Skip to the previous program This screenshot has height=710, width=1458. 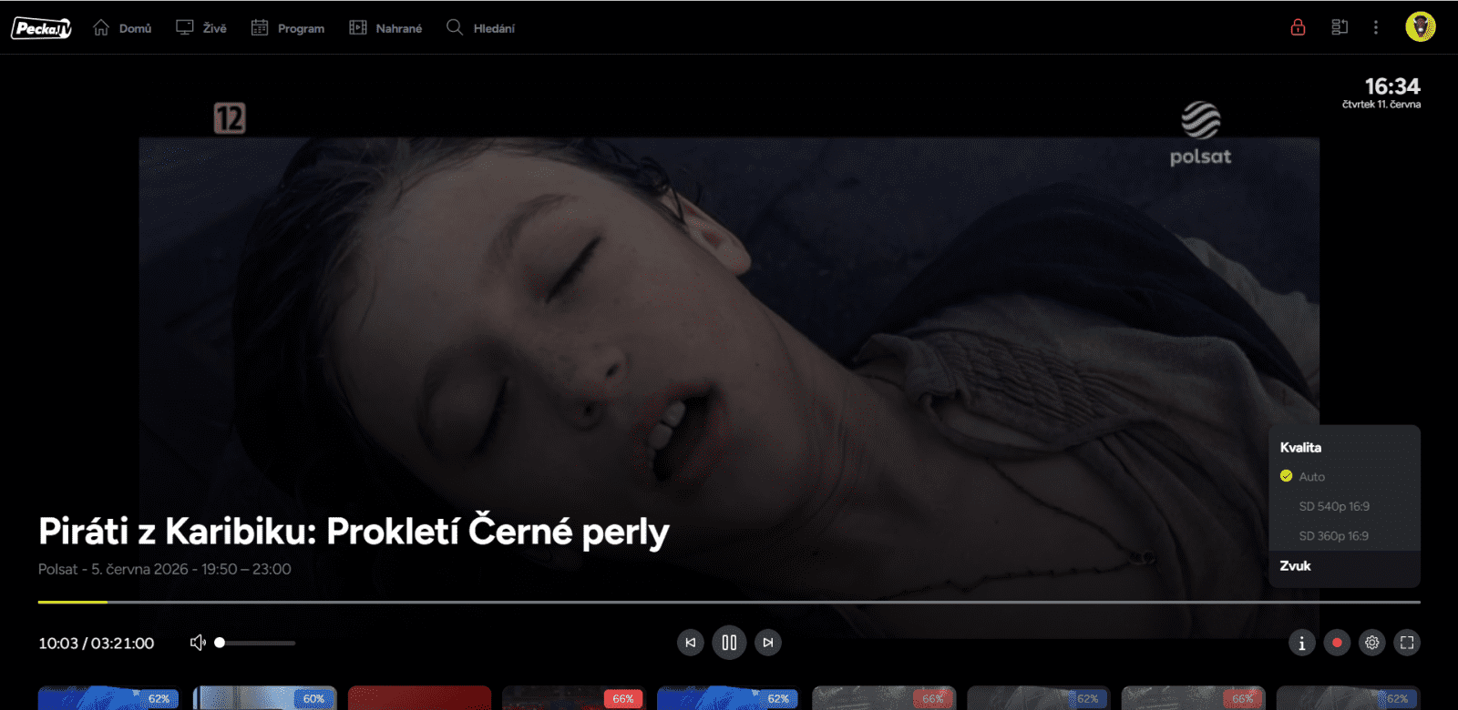point(691,643)
